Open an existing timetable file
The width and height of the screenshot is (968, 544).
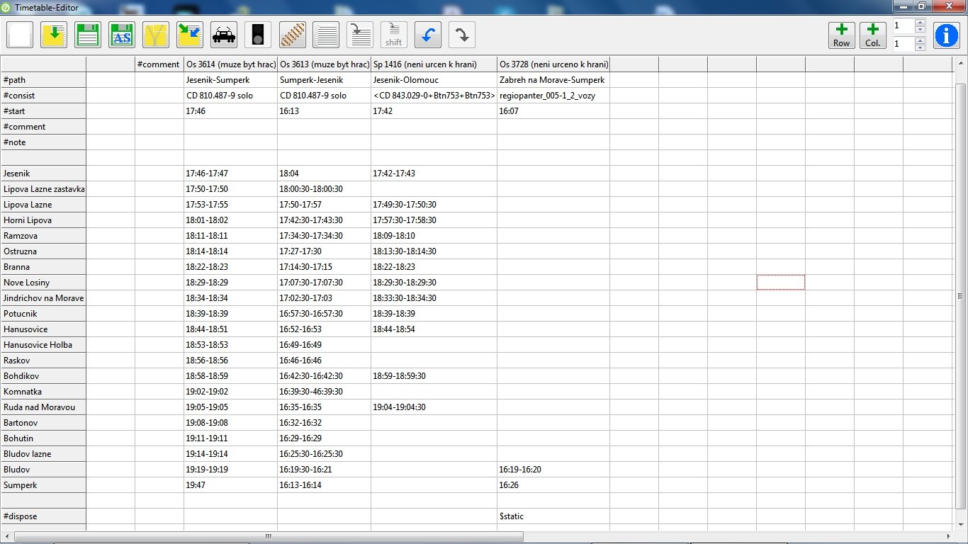[x=54, y=34]
